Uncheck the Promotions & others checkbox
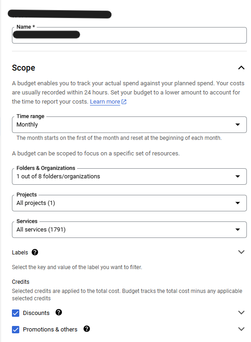The width and height of the screenshot is (251, 342). 16,330
